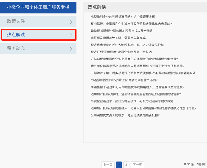This screenshot has width=207, height=168.
Task: Click the 下一页 next page button
Action: click(x=137, y=165)
